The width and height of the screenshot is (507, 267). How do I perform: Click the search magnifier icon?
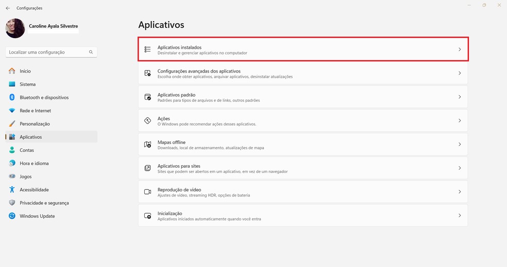click(91, 52)
